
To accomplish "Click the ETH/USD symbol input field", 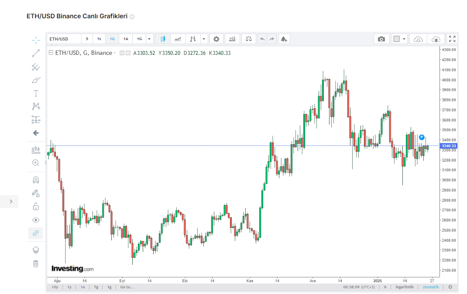I will 64,39.
